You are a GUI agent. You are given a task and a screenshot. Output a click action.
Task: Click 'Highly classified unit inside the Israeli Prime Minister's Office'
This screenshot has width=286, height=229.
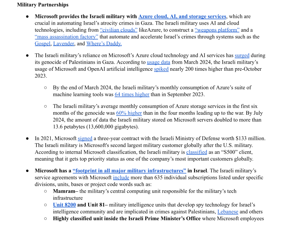coord(127,218)
